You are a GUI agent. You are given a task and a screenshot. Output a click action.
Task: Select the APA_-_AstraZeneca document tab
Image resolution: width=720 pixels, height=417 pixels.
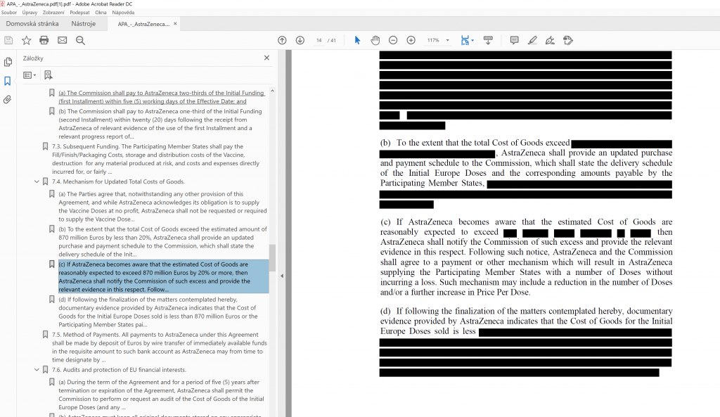pyautogui.click(x=143, y=24)
